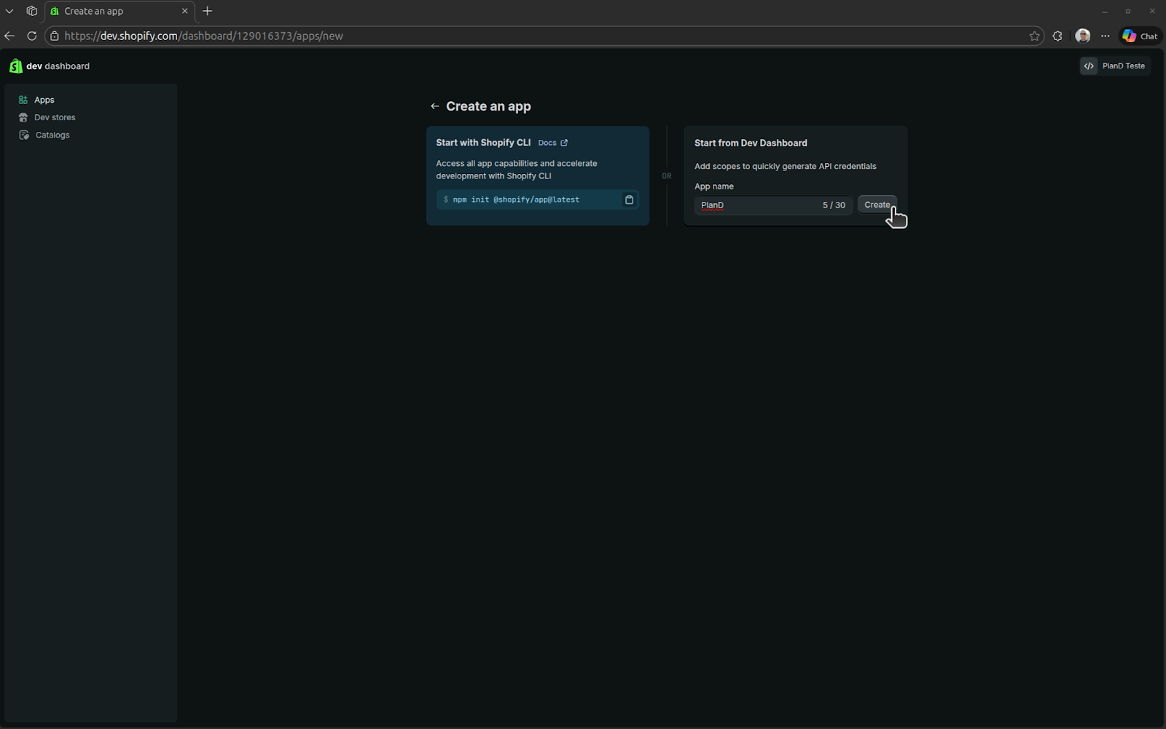
Task: Click the address bar URL
Action: 203,36
